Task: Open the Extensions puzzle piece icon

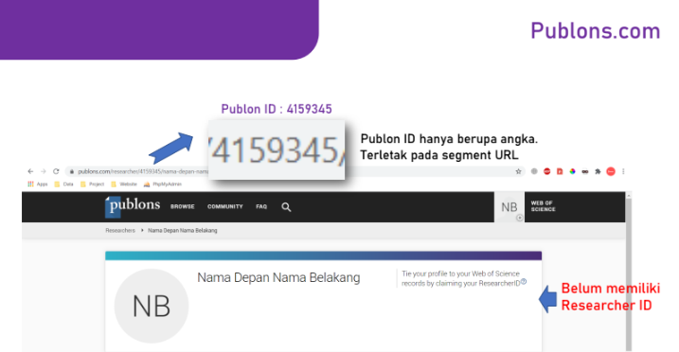Action: [598, 171]
